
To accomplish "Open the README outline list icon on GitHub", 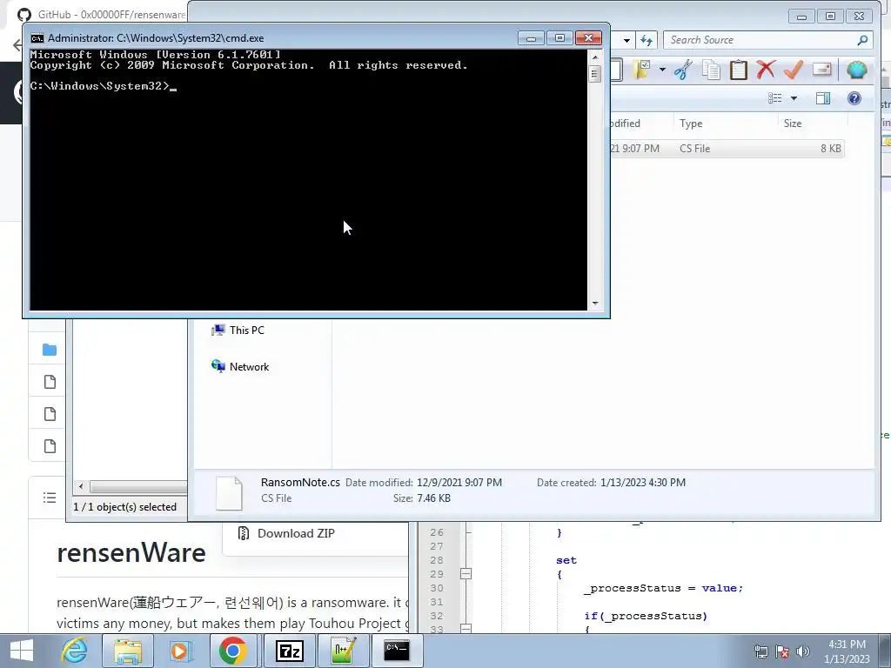I will [x=50, y=498].
